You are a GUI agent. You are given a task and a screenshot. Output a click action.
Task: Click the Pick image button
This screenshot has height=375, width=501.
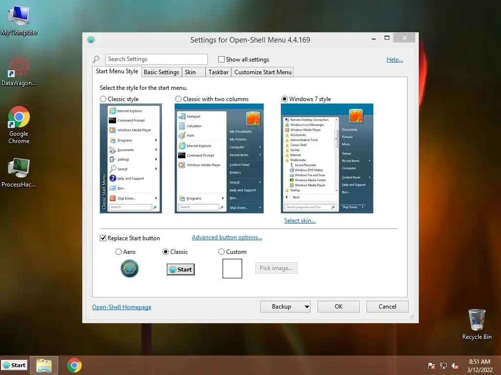click(276, 268)
